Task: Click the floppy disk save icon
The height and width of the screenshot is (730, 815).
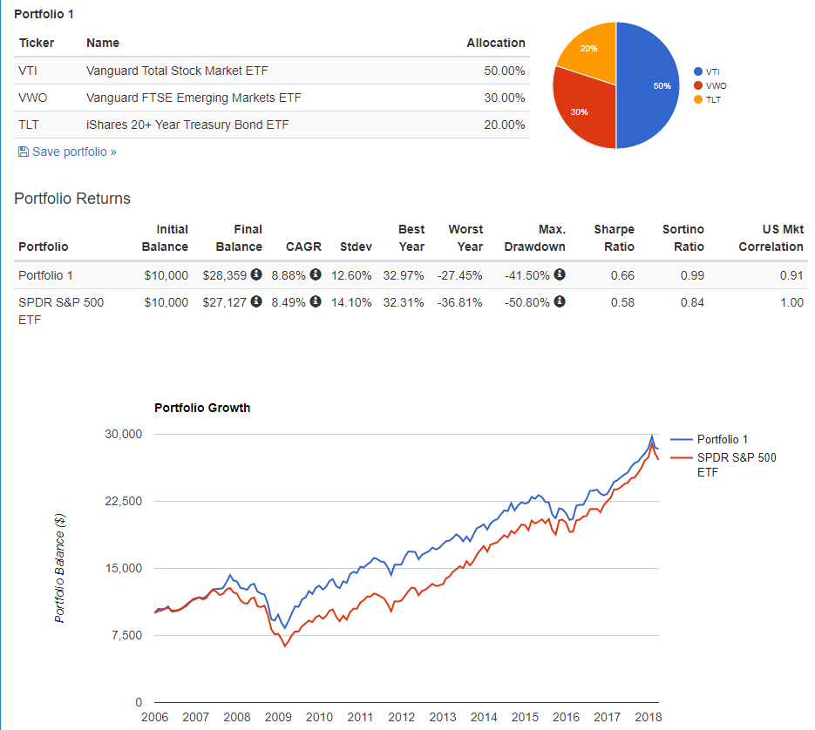Action: click(x=24, y=152)
